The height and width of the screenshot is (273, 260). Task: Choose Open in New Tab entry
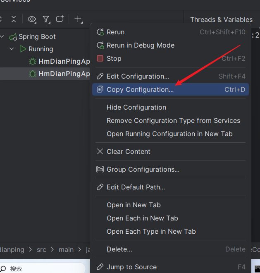pyautogui.click(x=170, y=205)
